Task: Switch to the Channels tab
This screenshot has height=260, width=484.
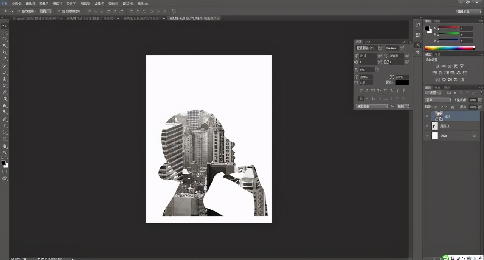Action: pyautogui.click(x=437, y=87)
